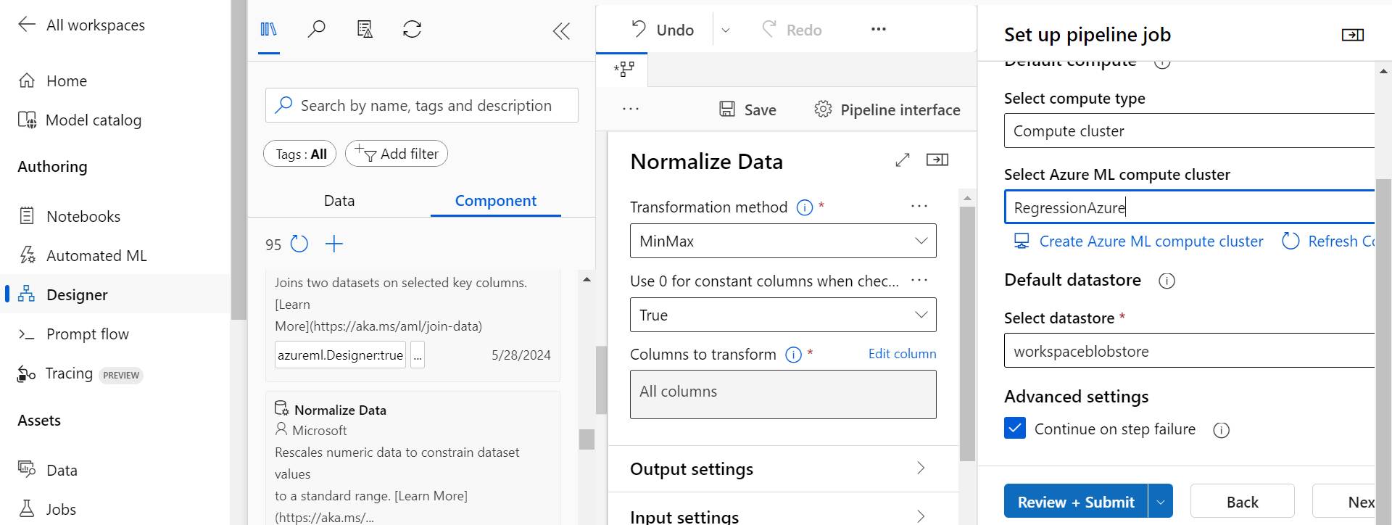Image resolution: width=1392 pixels, height=525 pixels.
Task: Select the Normalize Data component card title
Action: (340, 410)
